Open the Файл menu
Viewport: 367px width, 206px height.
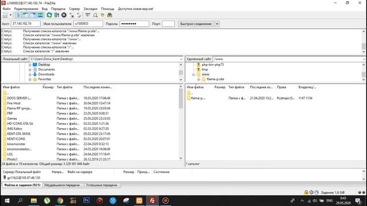tap(6, 9)
